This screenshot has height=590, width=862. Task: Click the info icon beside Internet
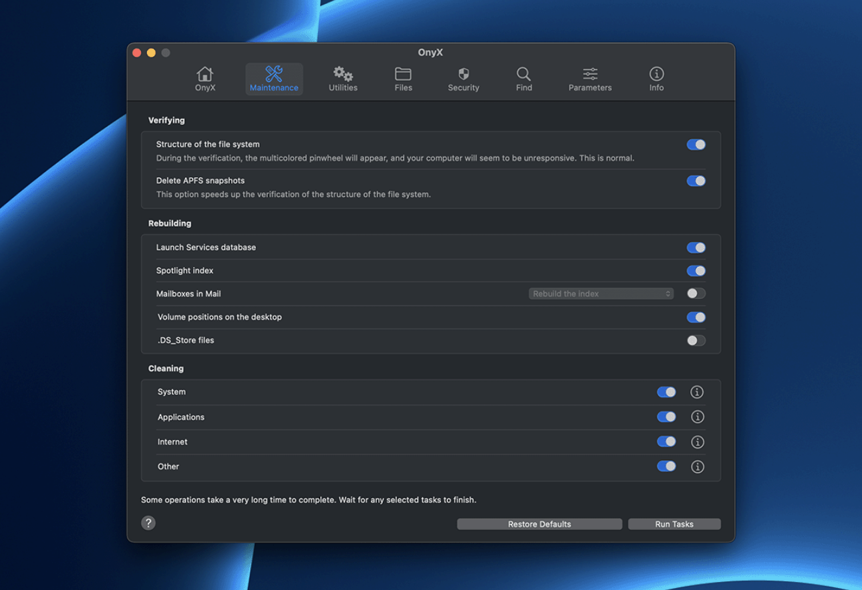[697, 442]
